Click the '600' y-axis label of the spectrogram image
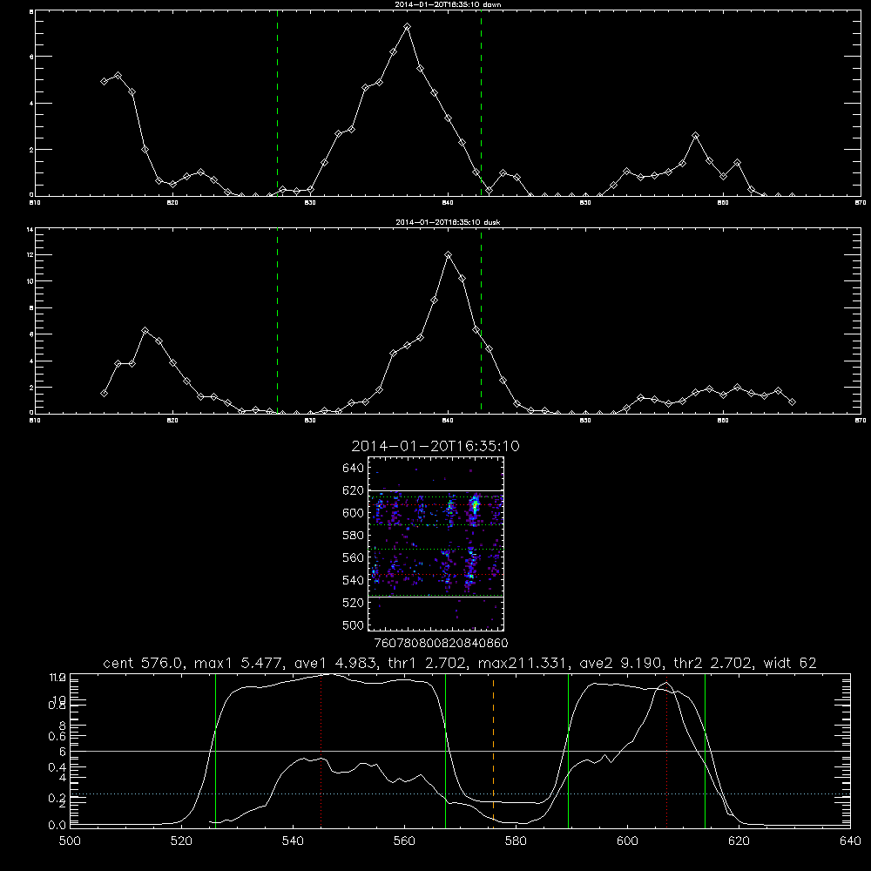The image size is (871, 871). coord(354,513)
